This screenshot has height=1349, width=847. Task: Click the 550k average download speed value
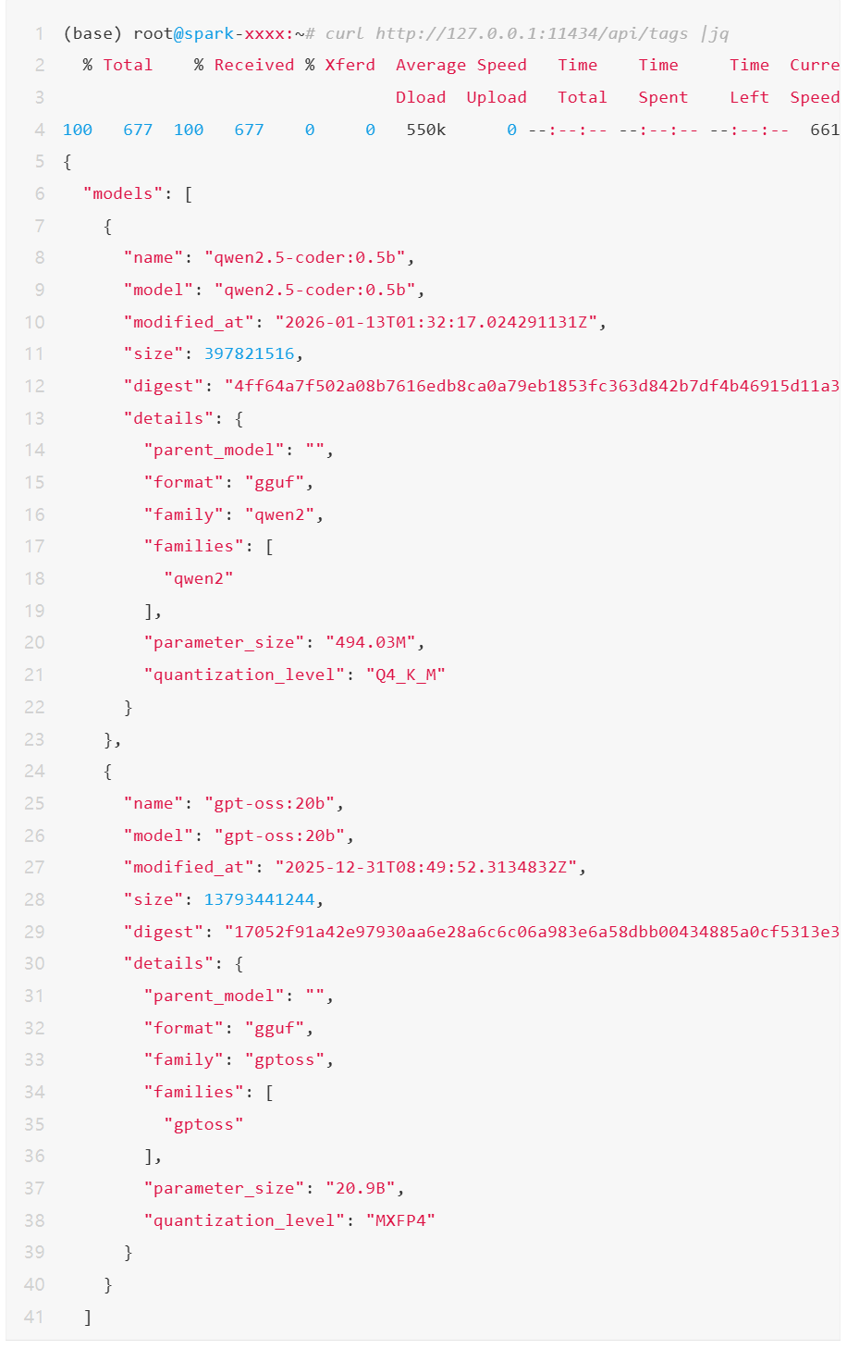[x=425, y=130]
